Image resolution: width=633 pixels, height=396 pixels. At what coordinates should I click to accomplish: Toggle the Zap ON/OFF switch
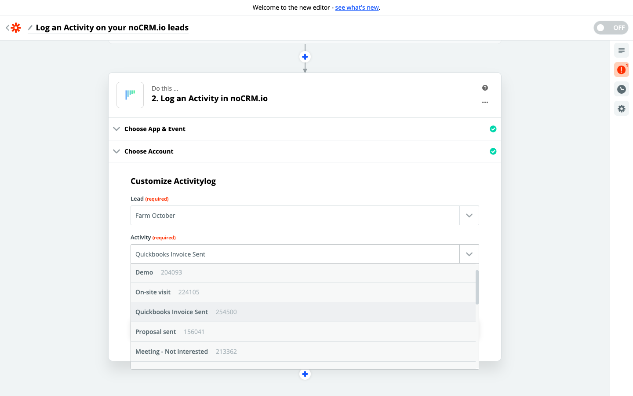[x=611, y=28]
